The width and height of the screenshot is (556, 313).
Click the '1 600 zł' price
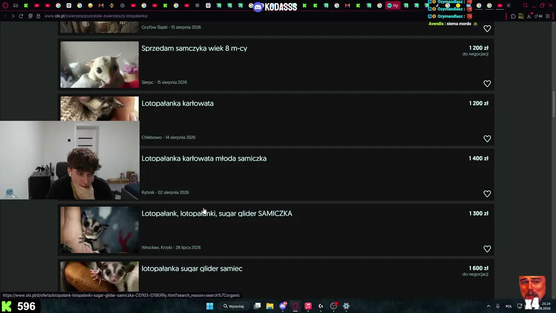pyautogui.click(x=478, y=268)
